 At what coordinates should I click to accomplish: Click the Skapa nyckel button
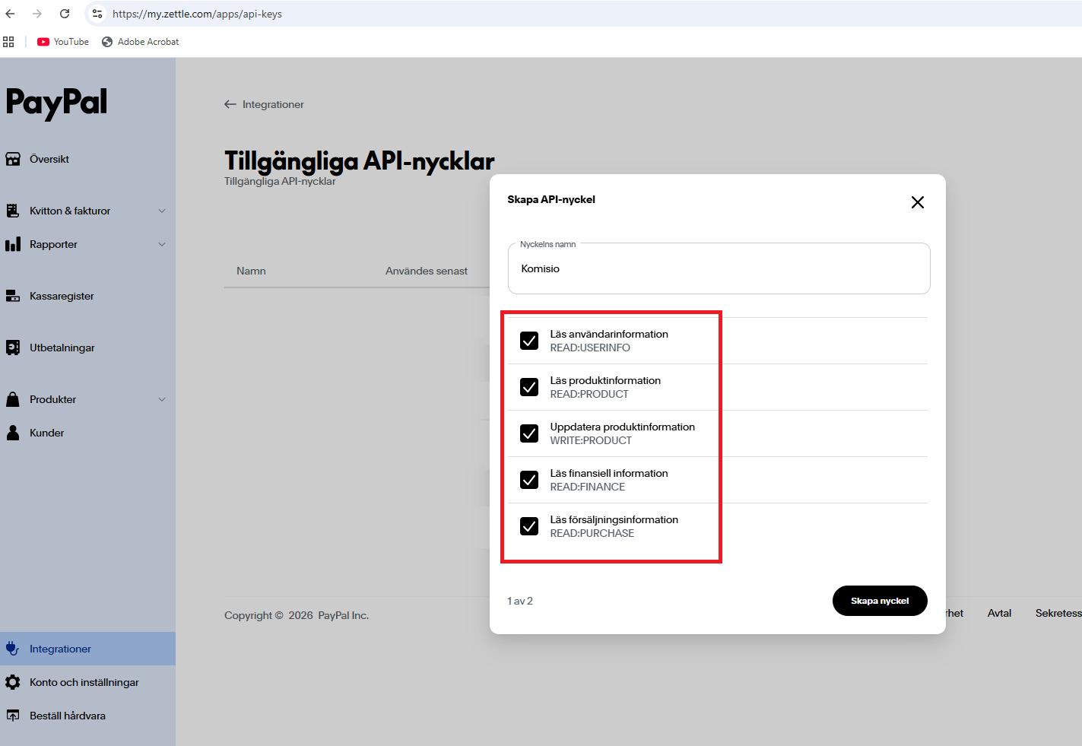880,601
